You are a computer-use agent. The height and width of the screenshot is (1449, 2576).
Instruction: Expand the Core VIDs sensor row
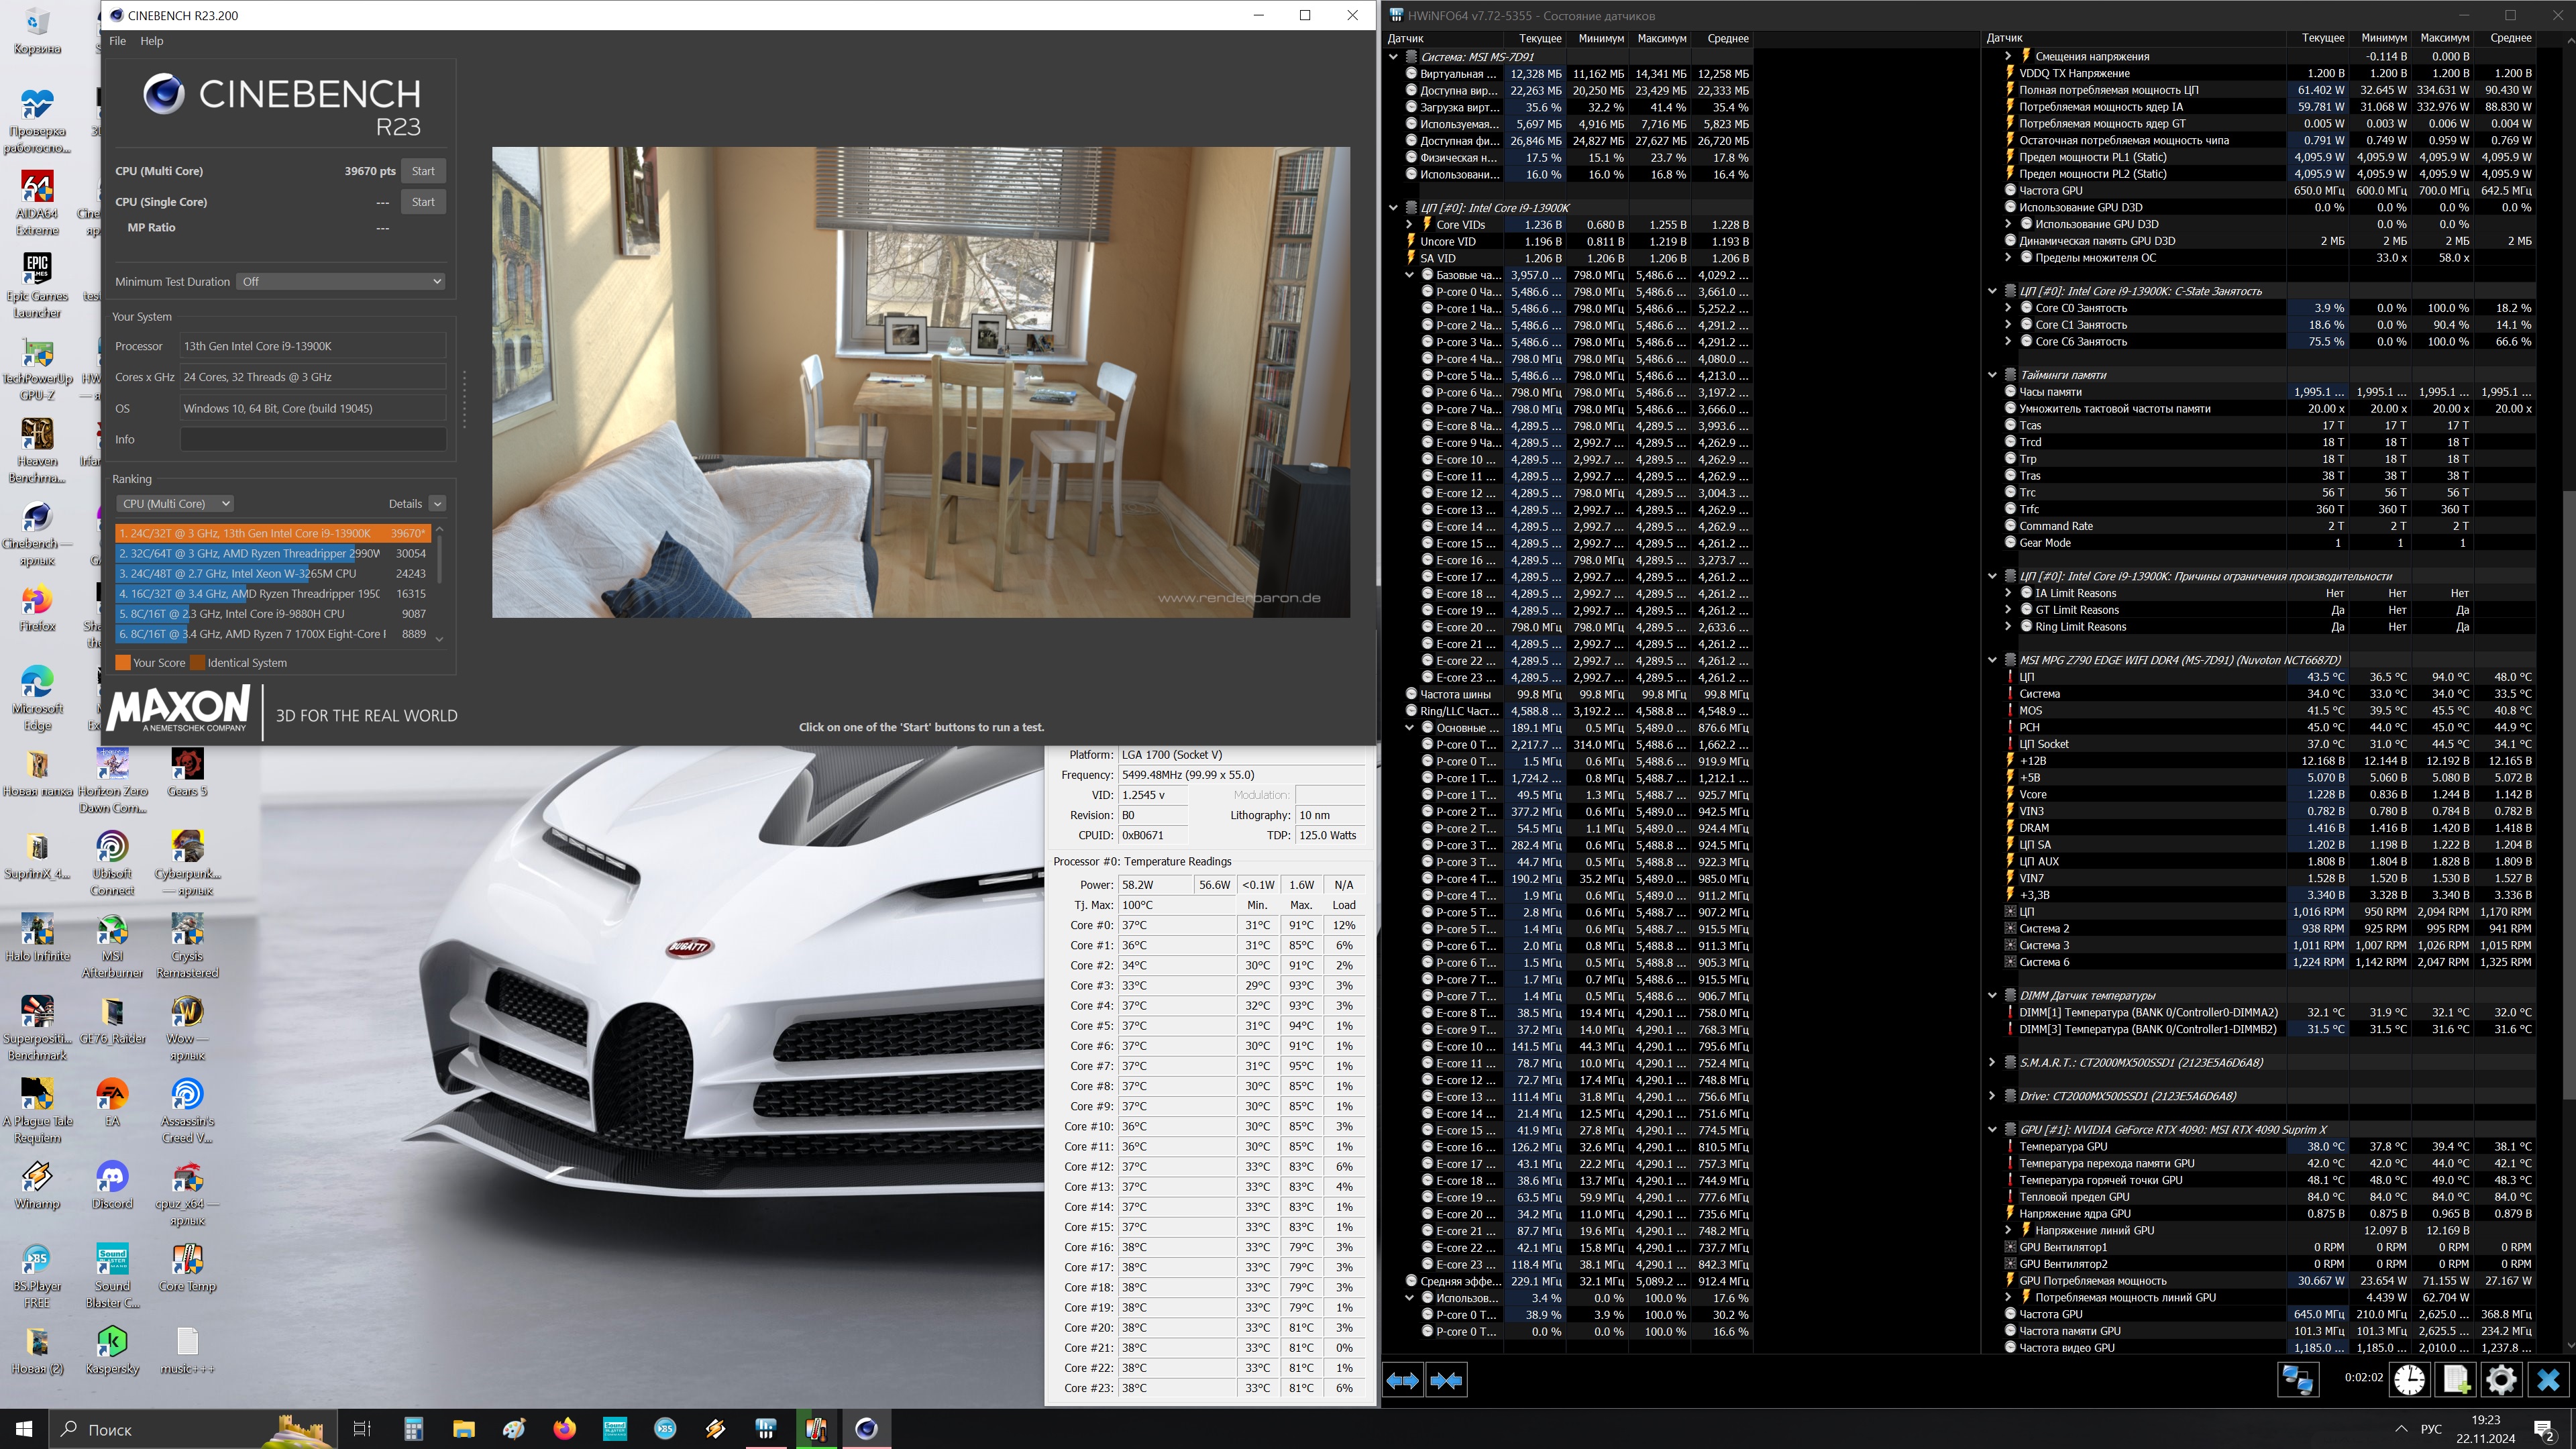point(1410,225)
